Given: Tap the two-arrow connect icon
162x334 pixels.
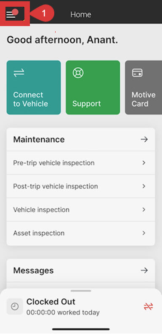Looking at the screenshot, I should [x=19, y=73].
